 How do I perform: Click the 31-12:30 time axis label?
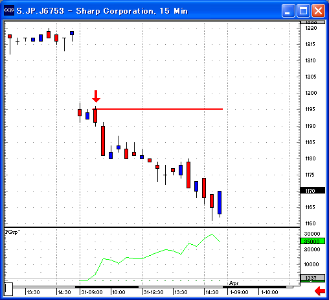click(x=153, y=292)
